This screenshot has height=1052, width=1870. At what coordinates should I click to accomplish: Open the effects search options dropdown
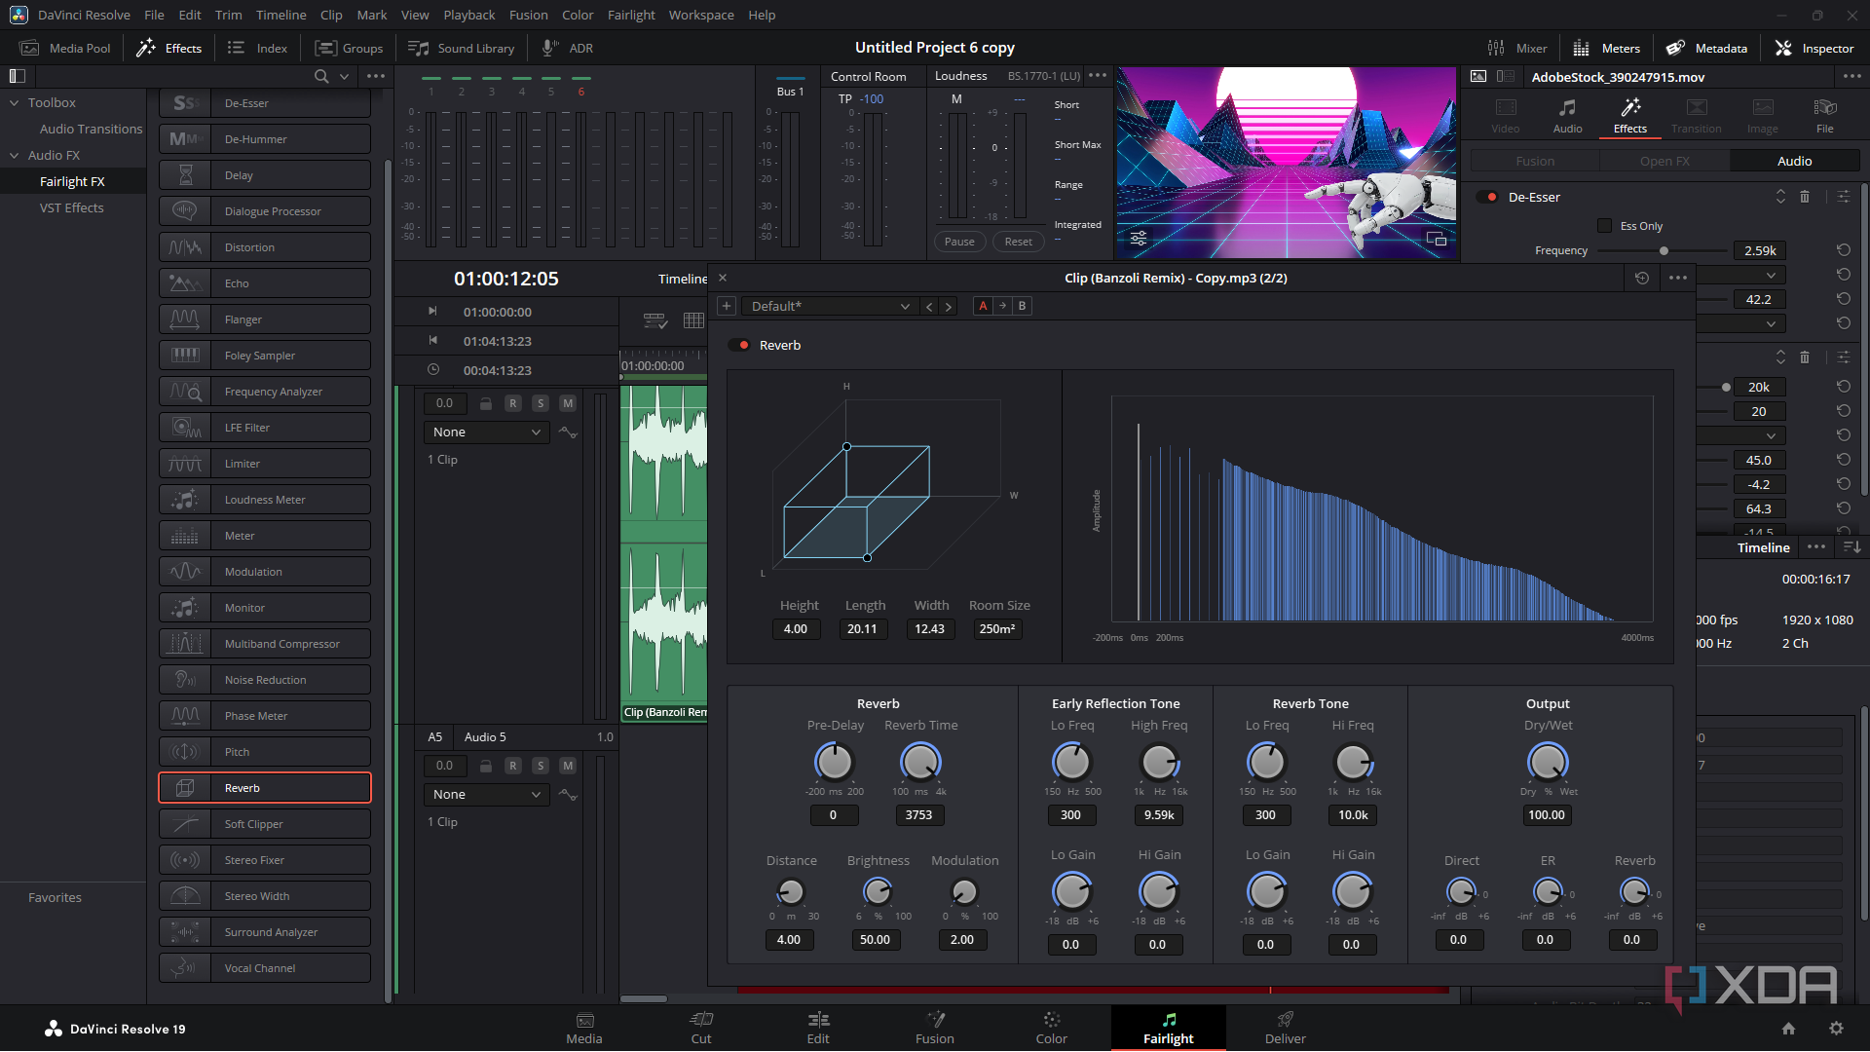point(344,76)
